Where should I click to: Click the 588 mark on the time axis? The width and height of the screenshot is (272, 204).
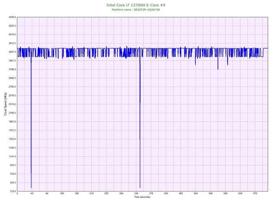tap(225, 193)
